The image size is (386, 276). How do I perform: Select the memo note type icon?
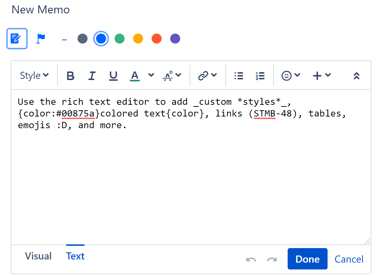tap(17, 38)
